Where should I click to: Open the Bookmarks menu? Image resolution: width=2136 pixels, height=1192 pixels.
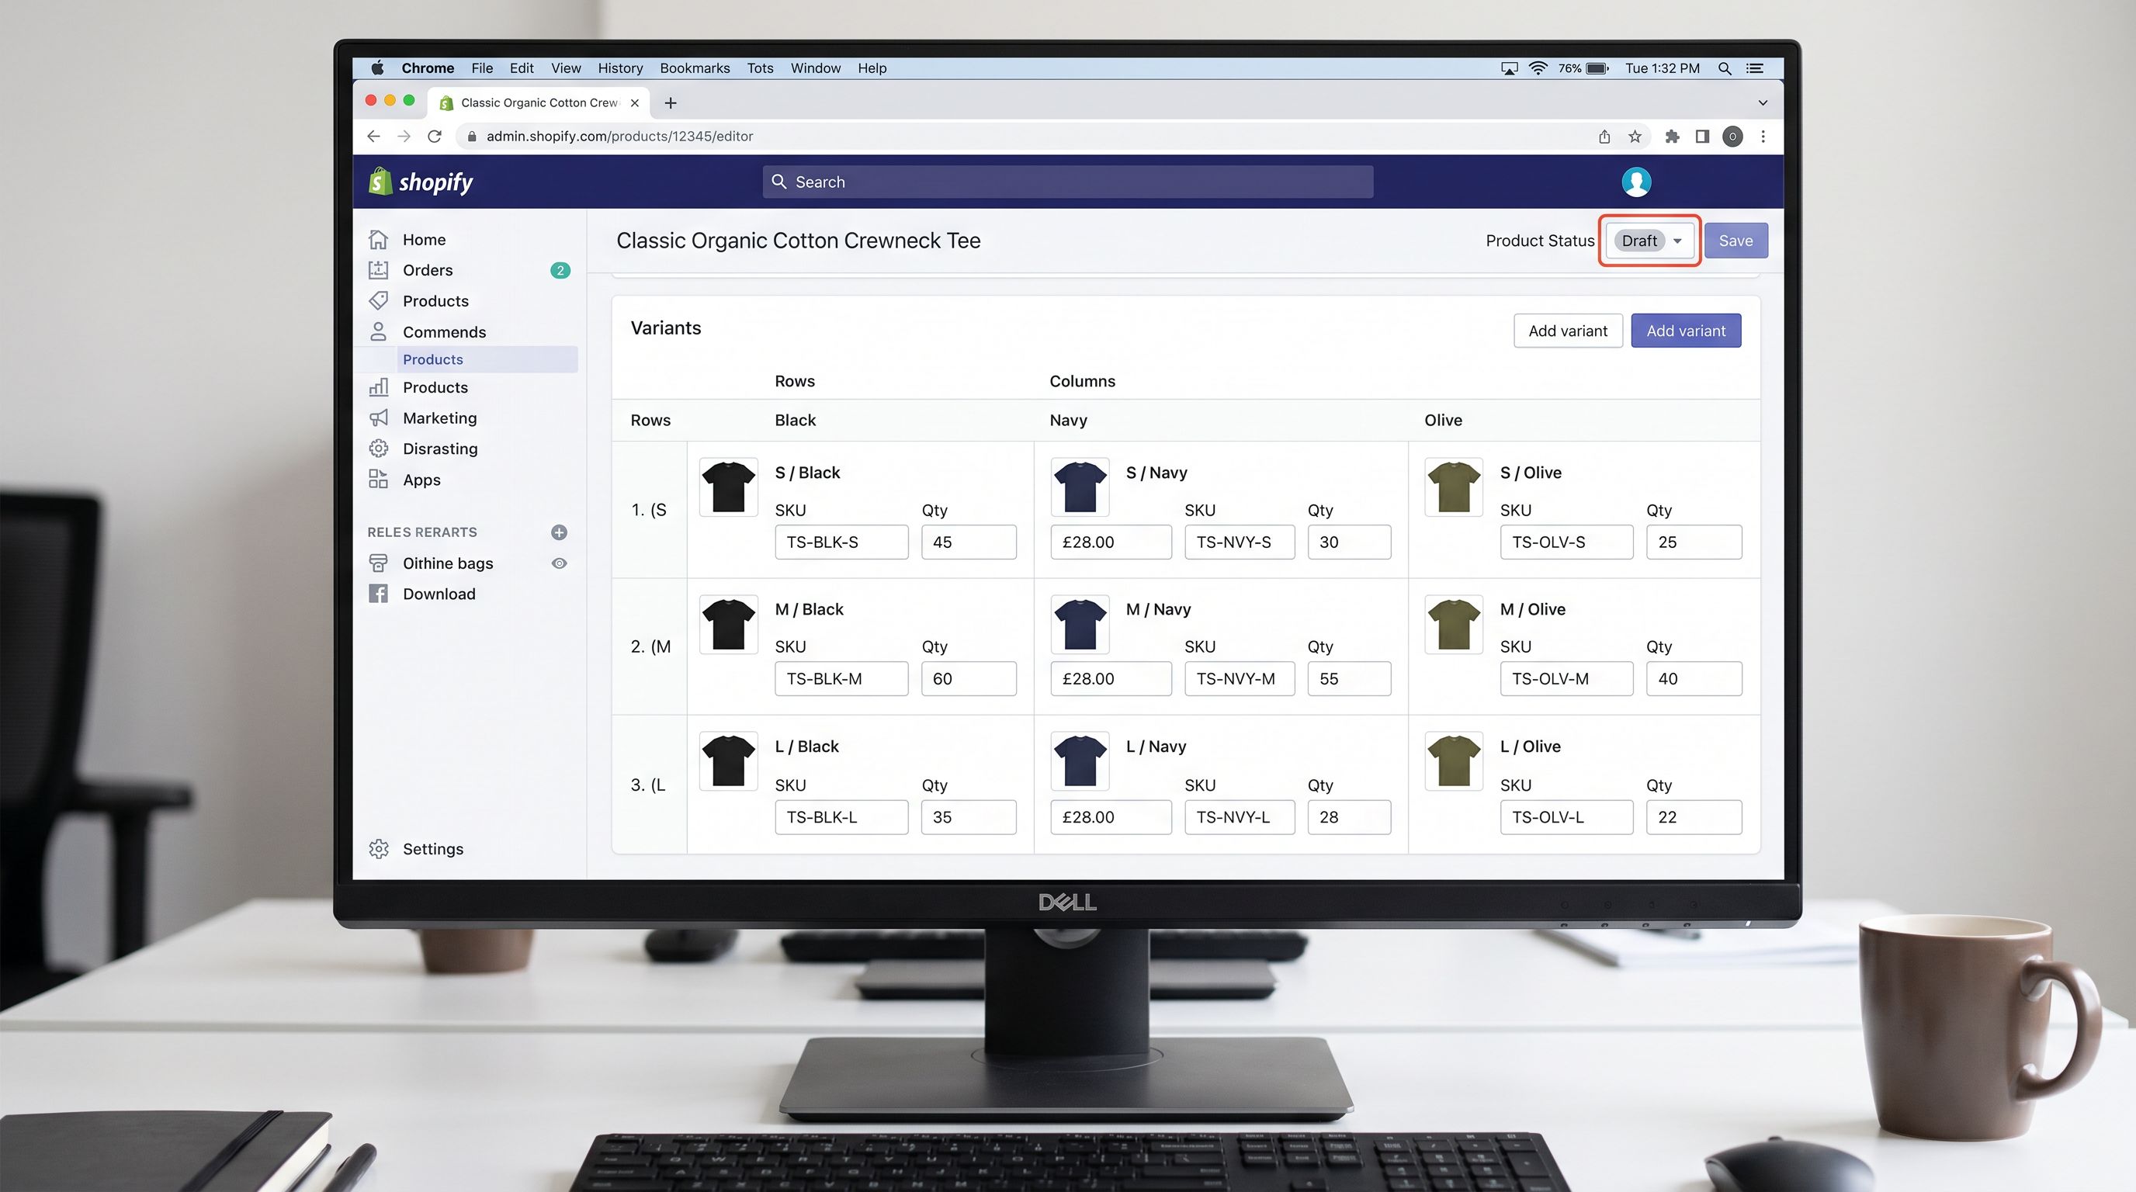[x=694, y=68]
